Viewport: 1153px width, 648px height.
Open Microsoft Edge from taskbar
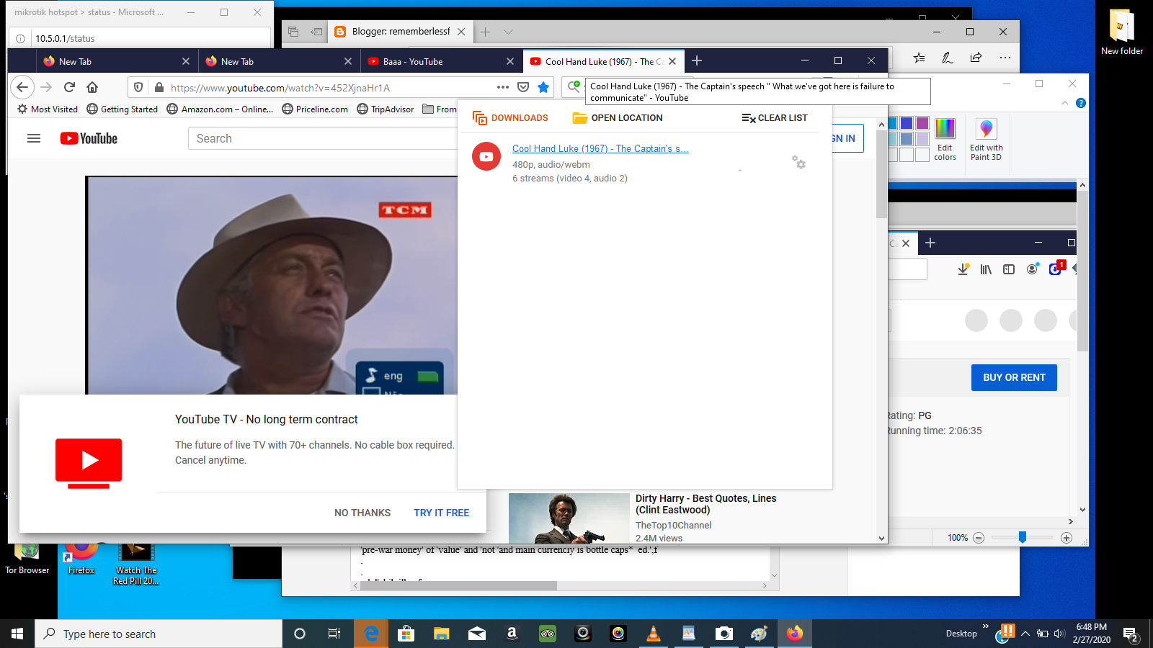pyautogui.click(x=371, y=634)
